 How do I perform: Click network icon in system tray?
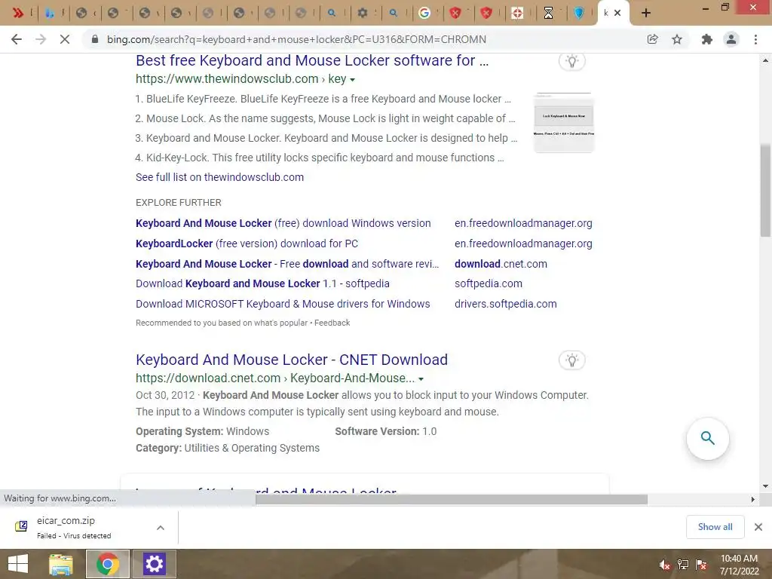tap(683, 565)
